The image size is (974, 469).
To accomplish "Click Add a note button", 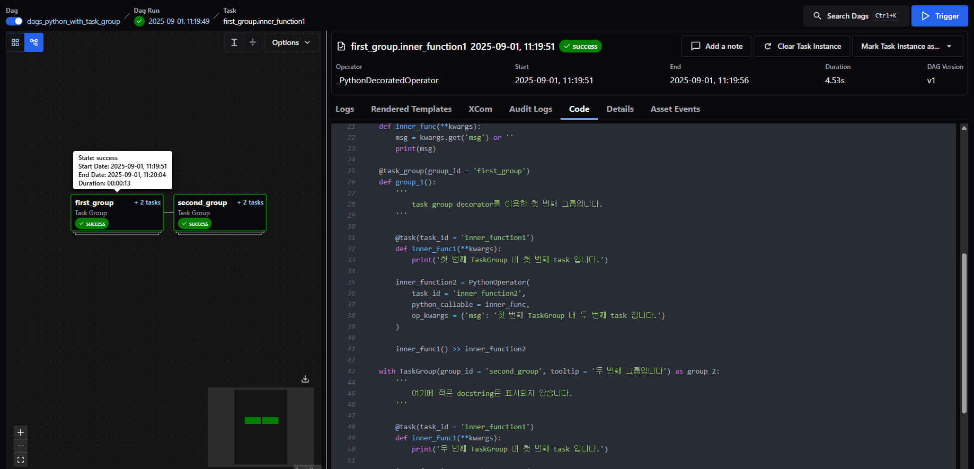I will tap(716, 46).
